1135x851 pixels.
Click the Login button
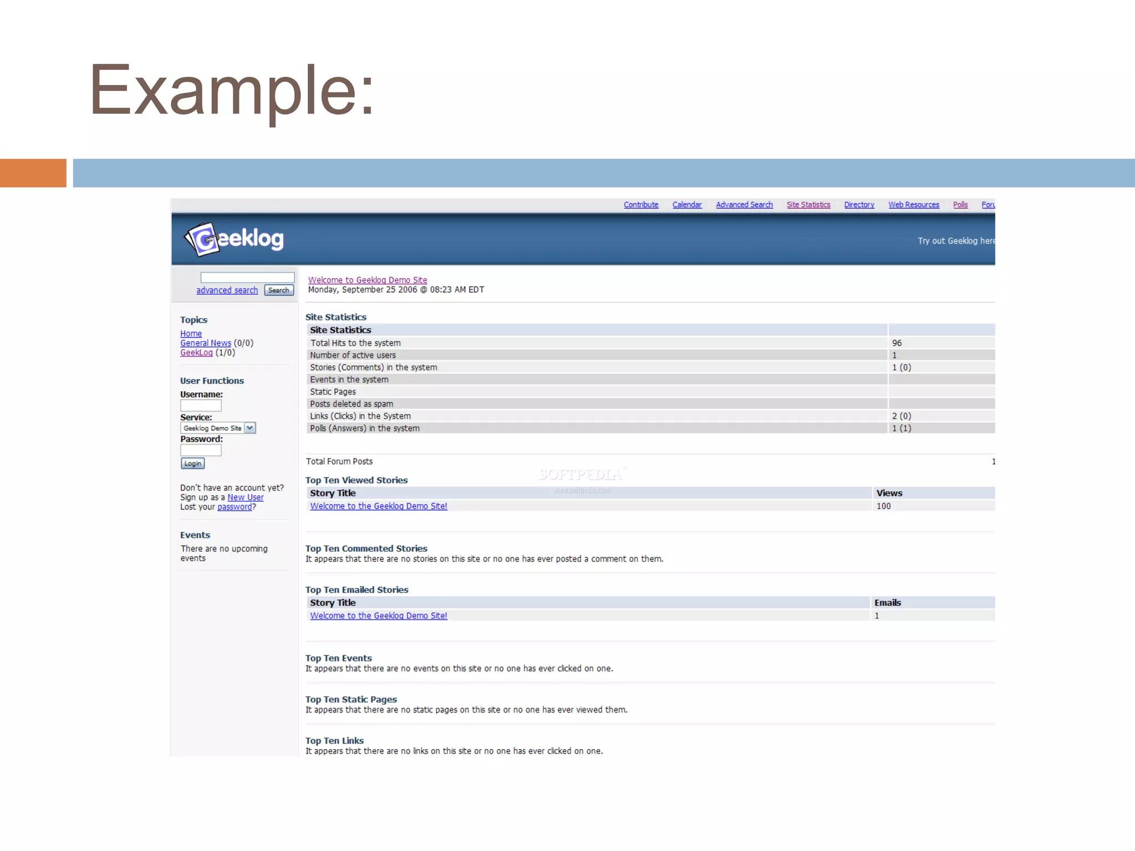[x=192, y=464]
